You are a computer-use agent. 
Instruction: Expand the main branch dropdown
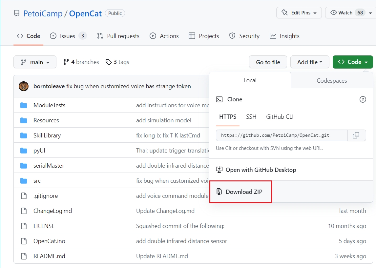(x=35, y=62)
